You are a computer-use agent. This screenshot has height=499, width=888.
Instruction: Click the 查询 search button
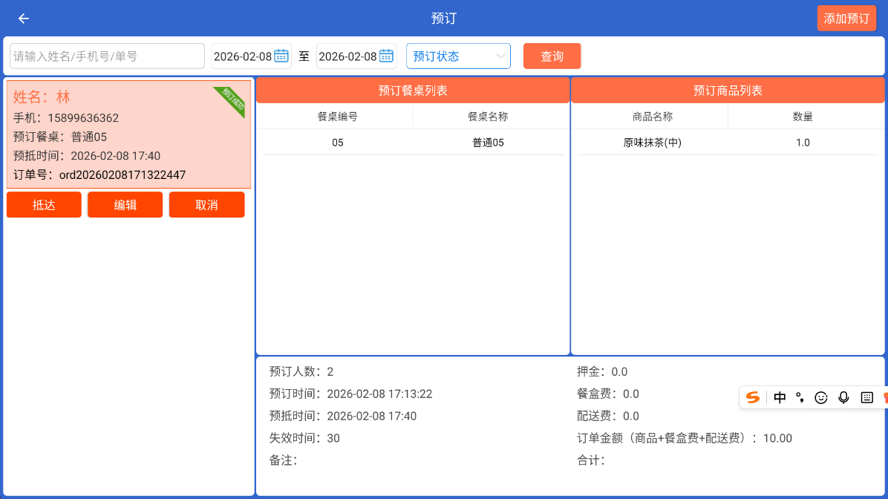[552, 56]
